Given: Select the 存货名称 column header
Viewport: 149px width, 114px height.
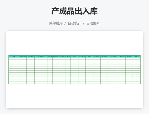Looking at the screenshot, I should pyautogui.click(x=41, y=57).
